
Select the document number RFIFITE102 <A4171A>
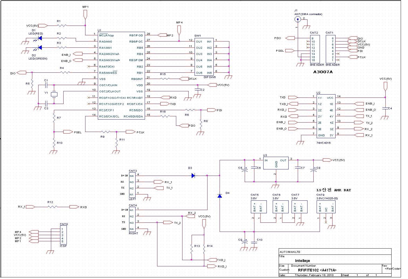coord(317,270)
